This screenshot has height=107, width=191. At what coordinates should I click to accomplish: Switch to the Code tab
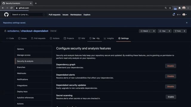pyautogui.click(x=10, y=38)
